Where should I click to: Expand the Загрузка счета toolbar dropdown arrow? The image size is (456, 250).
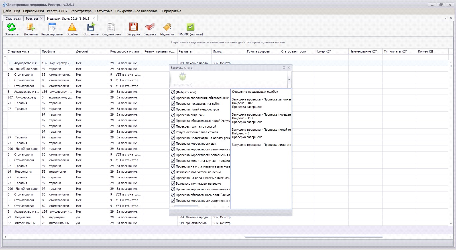tap(289, 80)
